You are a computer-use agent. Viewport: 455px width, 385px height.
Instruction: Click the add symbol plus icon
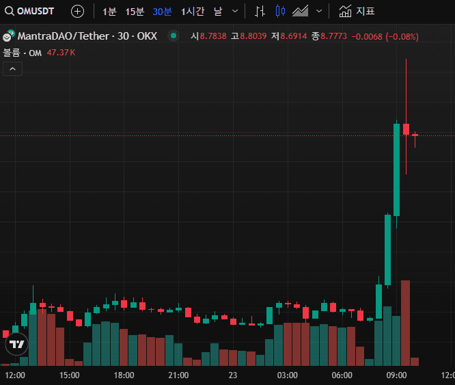pyautogui.click(x=78, y=12)
